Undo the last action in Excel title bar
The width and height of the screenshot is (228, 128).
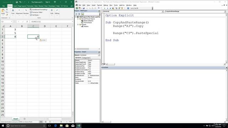pos(20,2)
